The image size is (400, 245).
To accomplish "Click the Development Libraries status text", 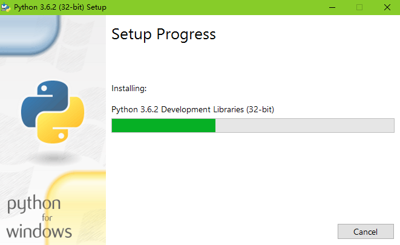I will pyautogui.click(x=192, y=109).
